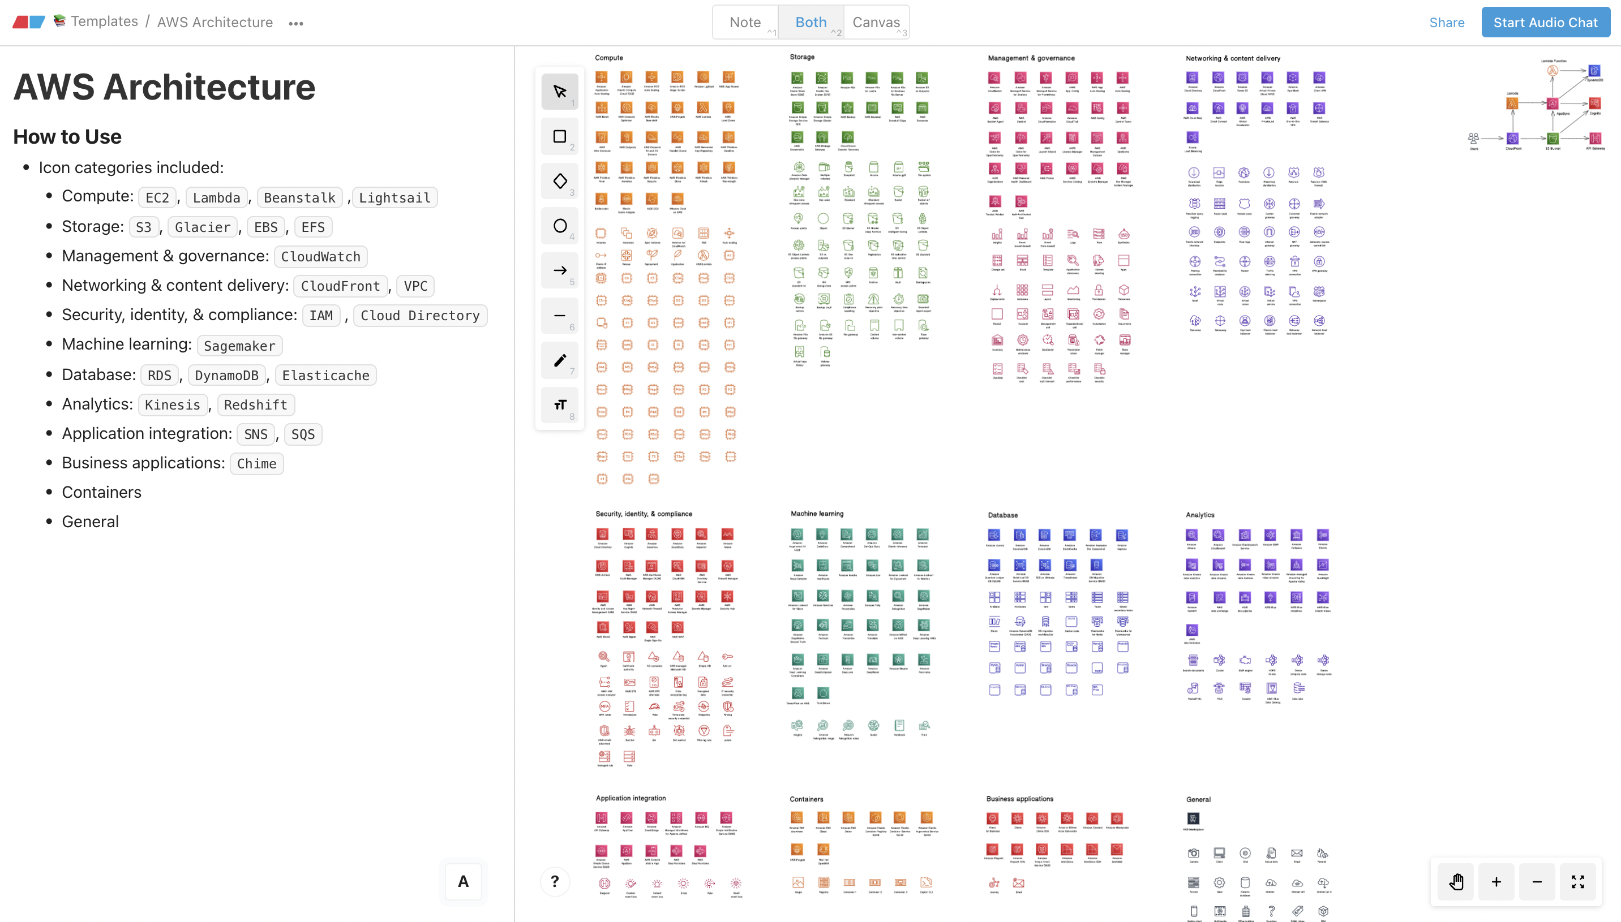Viewport: 1621px width, 922px height.
Task: Pick the Pencil drawing tool
Action: pyautogui.click(x=559, y=360)
